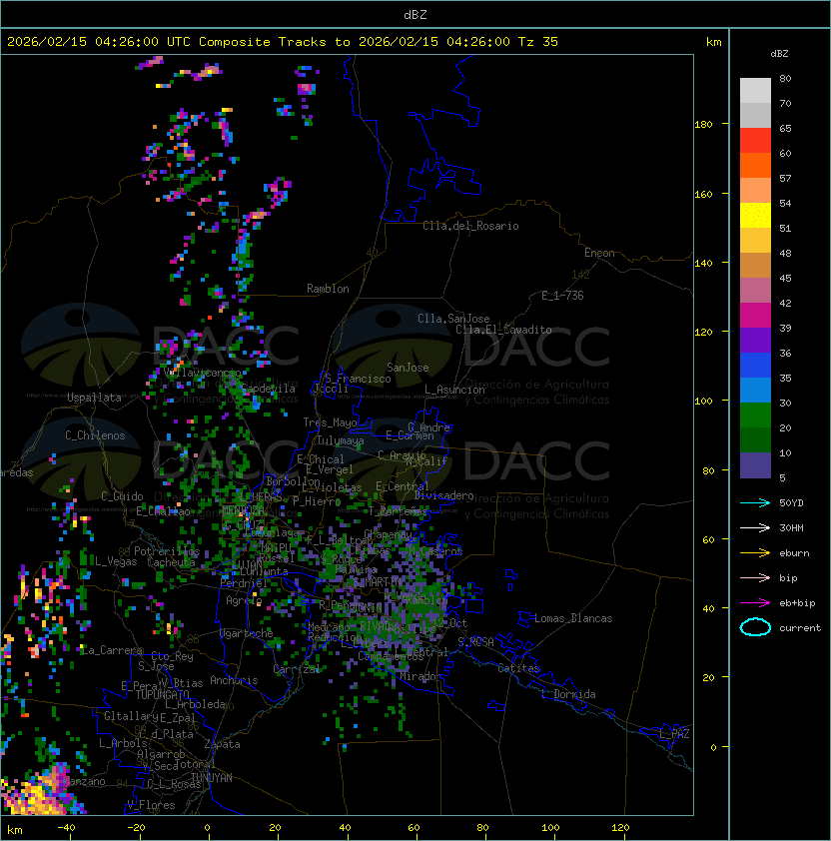Viewport: 831px width, 841px height.
Task: Click the '140' tick on right km axis
Action: tap(703, 263)
